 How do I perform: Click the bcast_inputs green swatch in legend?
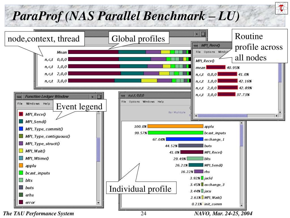(21, 173)
